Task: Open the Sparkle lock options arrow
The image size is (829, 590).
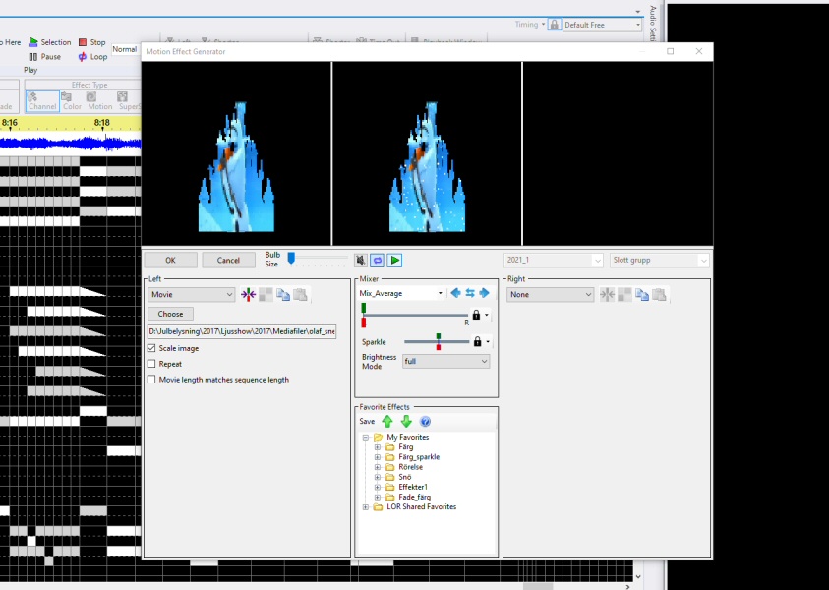Action: coord(488,341)
